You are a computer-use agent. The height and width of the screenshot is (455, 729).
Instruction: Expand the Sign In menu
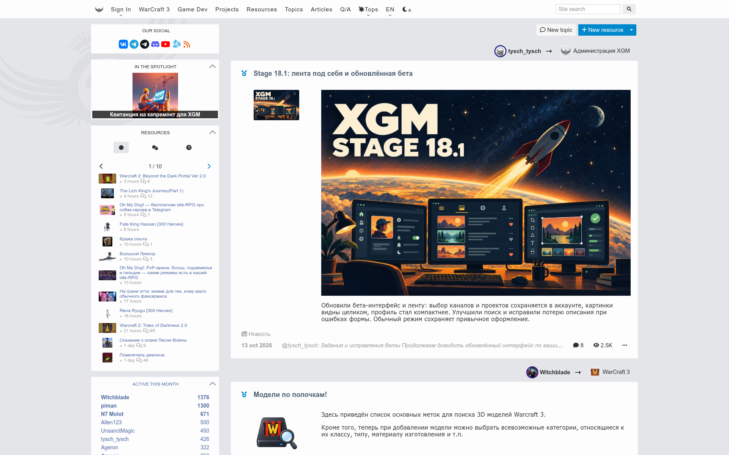(x=121, y=10)
